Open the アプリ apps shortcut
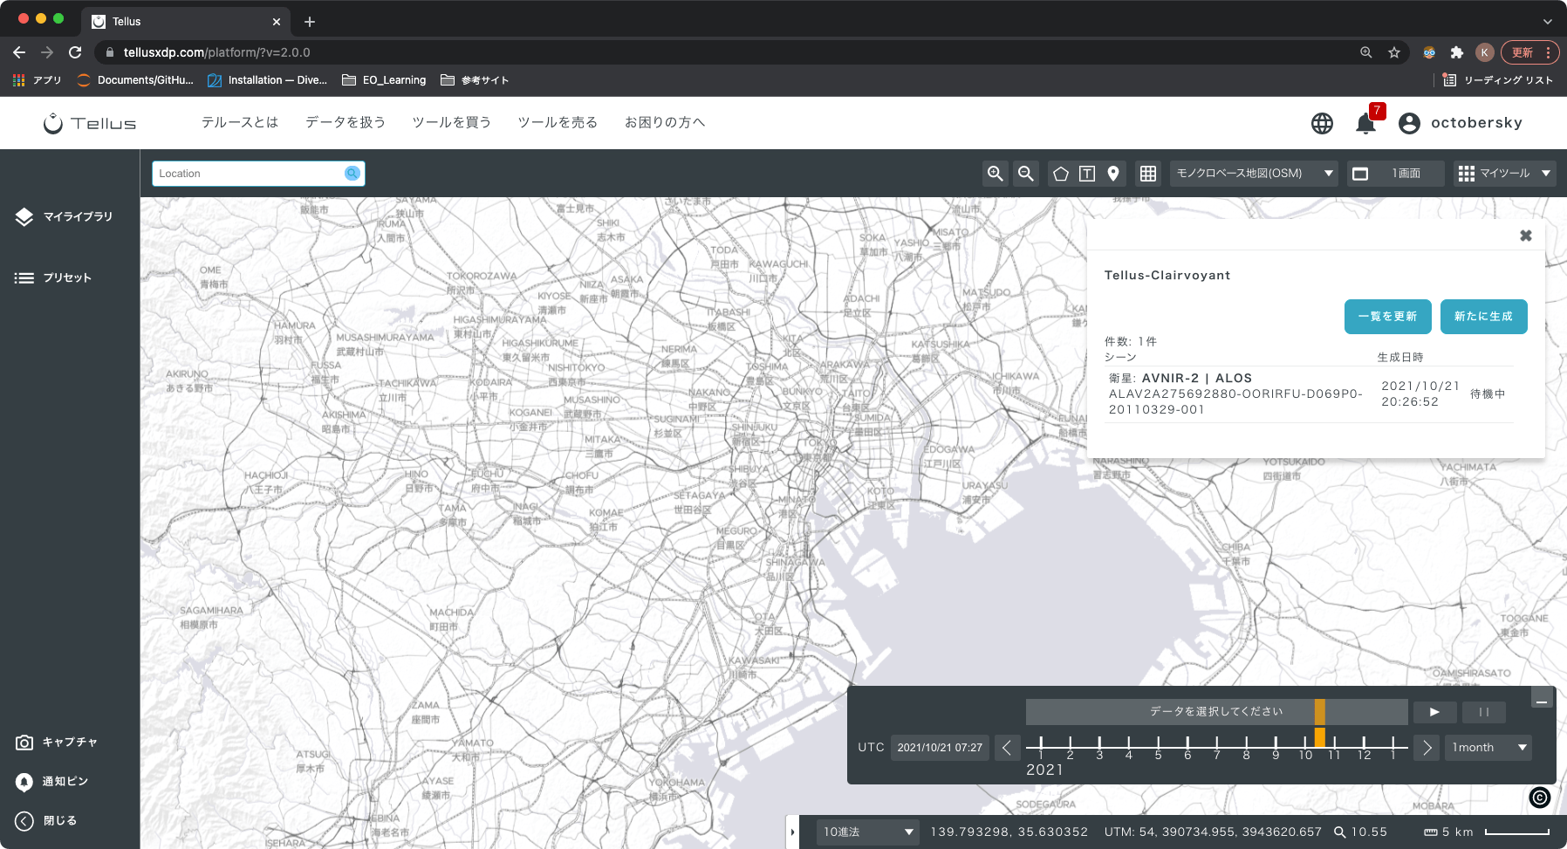Viewport: 1567px width, 849px height. [38, 80]
